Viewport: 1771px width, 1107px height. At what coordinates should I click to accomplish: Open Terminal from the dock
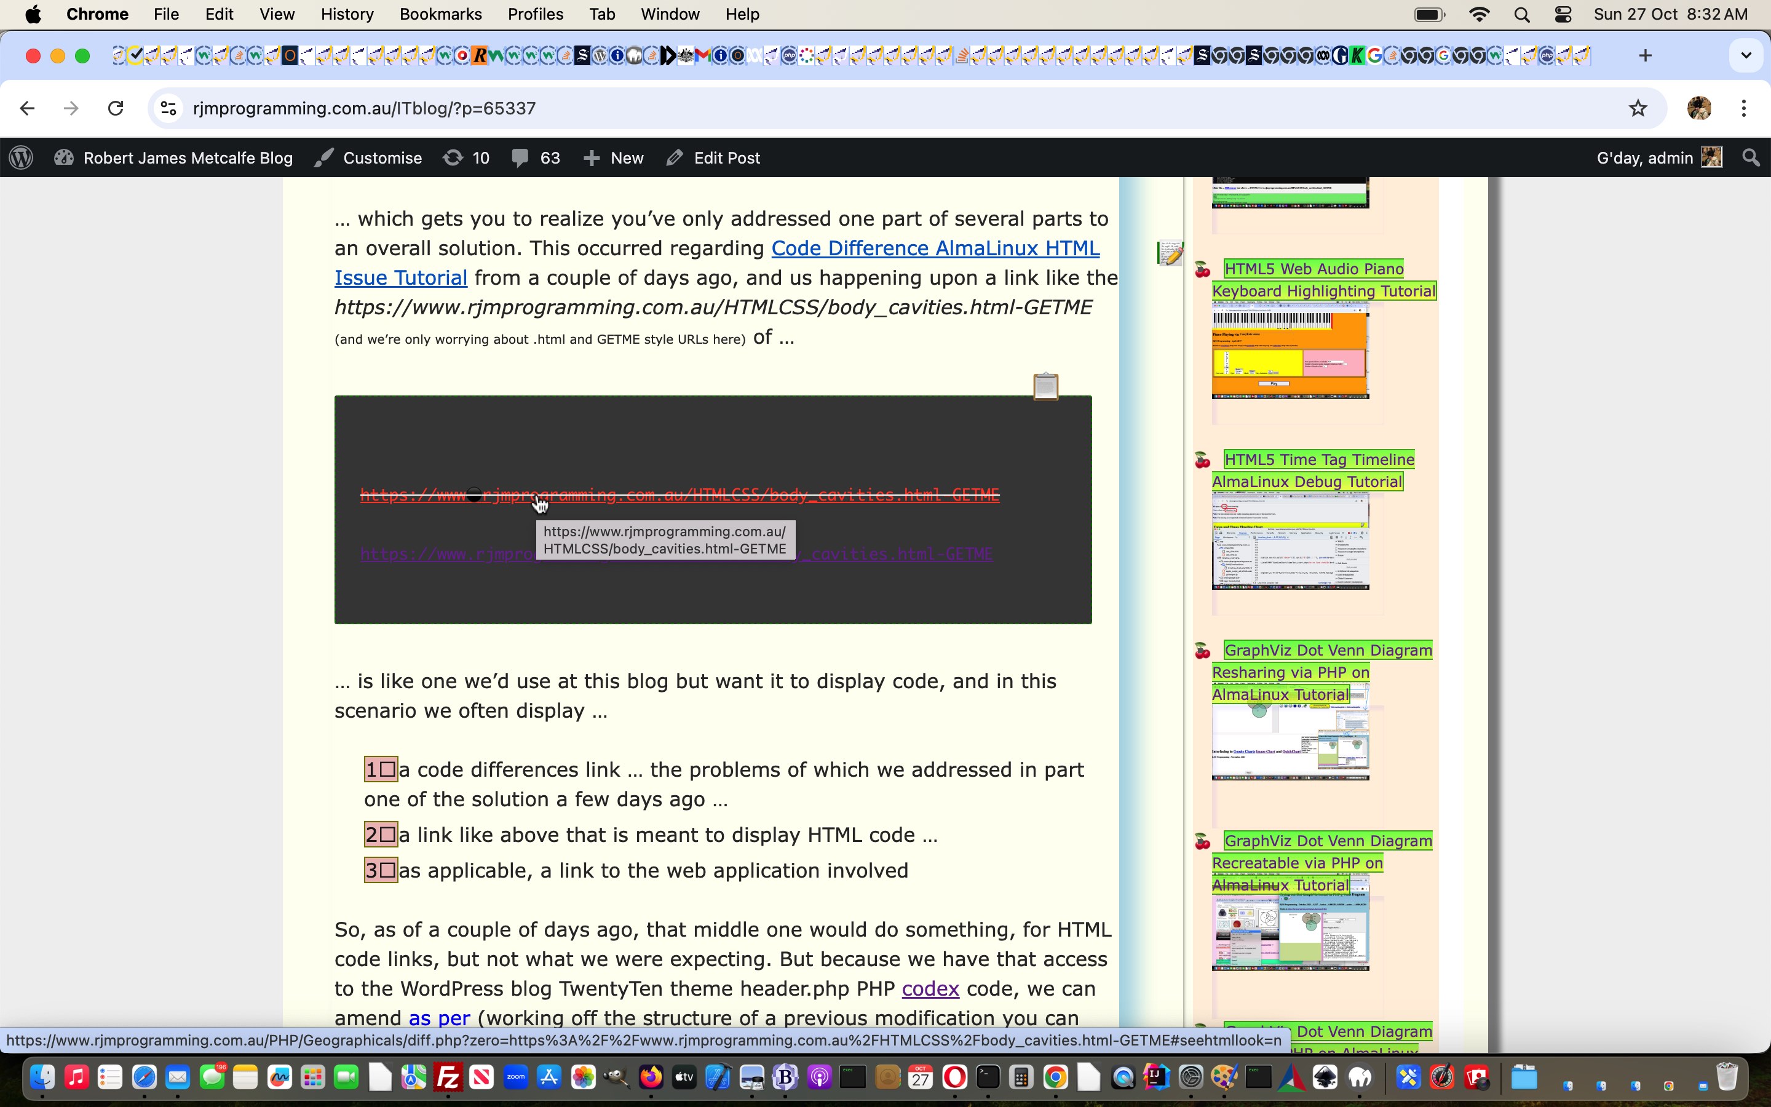988,1077
